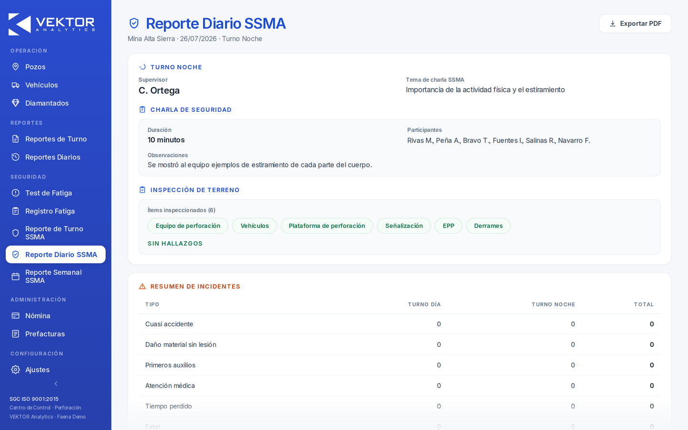Click the Reporte de Turno SSMA shield icon
688x430 pixels.
point(15,233)
